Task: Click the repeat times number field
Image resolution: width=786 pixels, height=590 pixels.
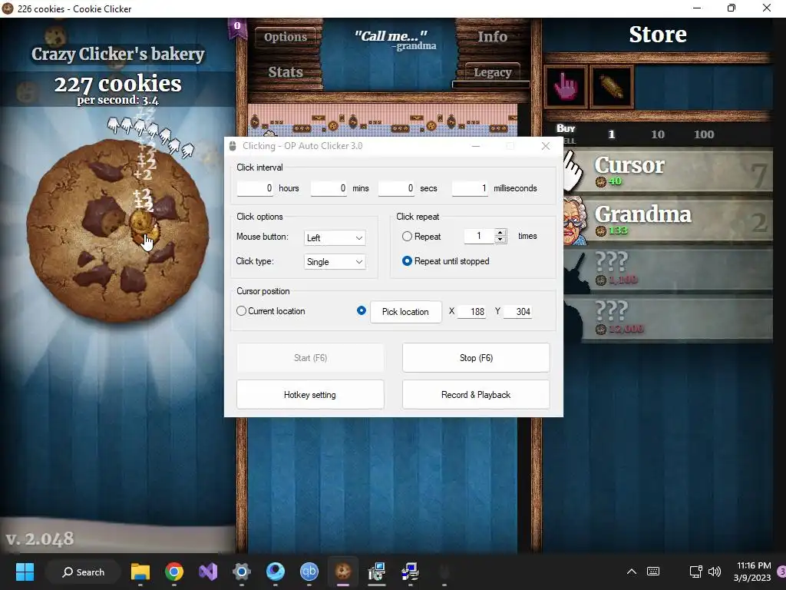Action: (479, 236)
